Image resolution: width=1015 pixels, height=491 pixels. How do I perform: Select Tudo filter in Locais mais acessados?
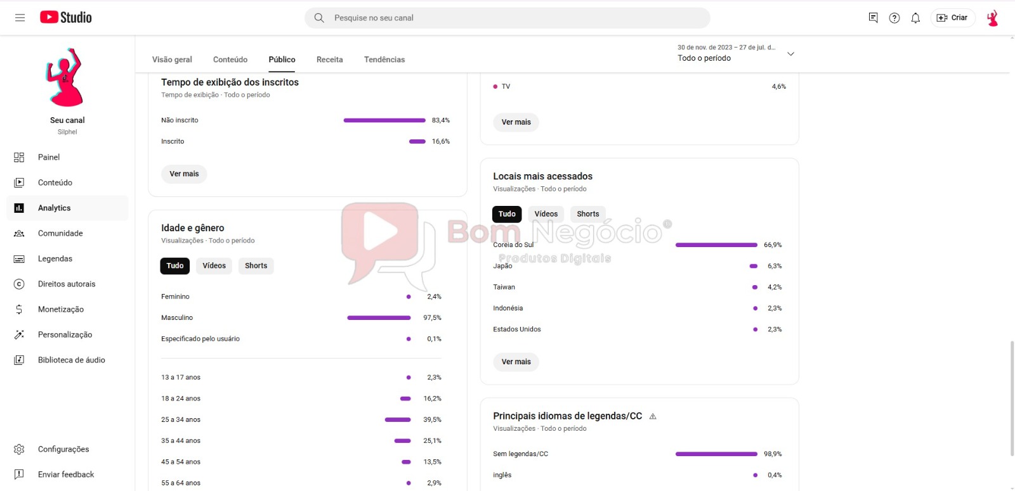(x=507, y=214)
